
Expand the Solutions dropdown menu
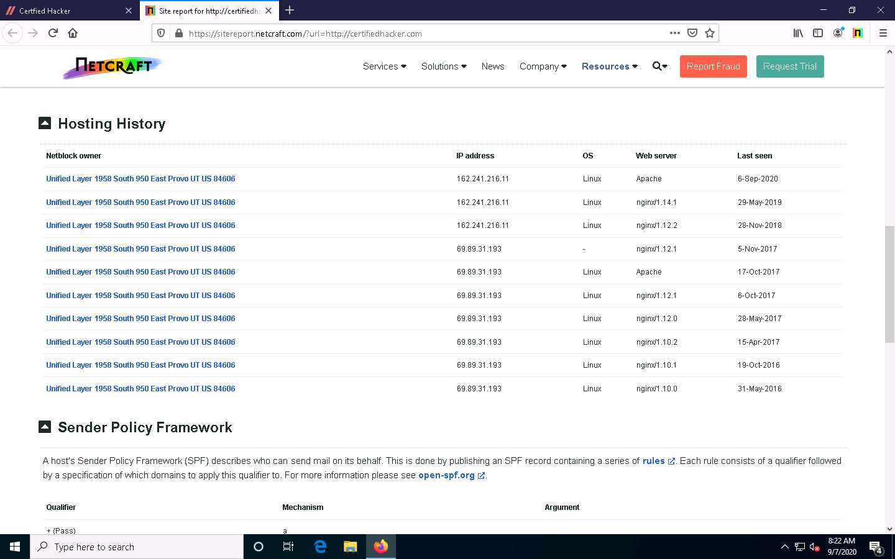[x=444, y=66]
